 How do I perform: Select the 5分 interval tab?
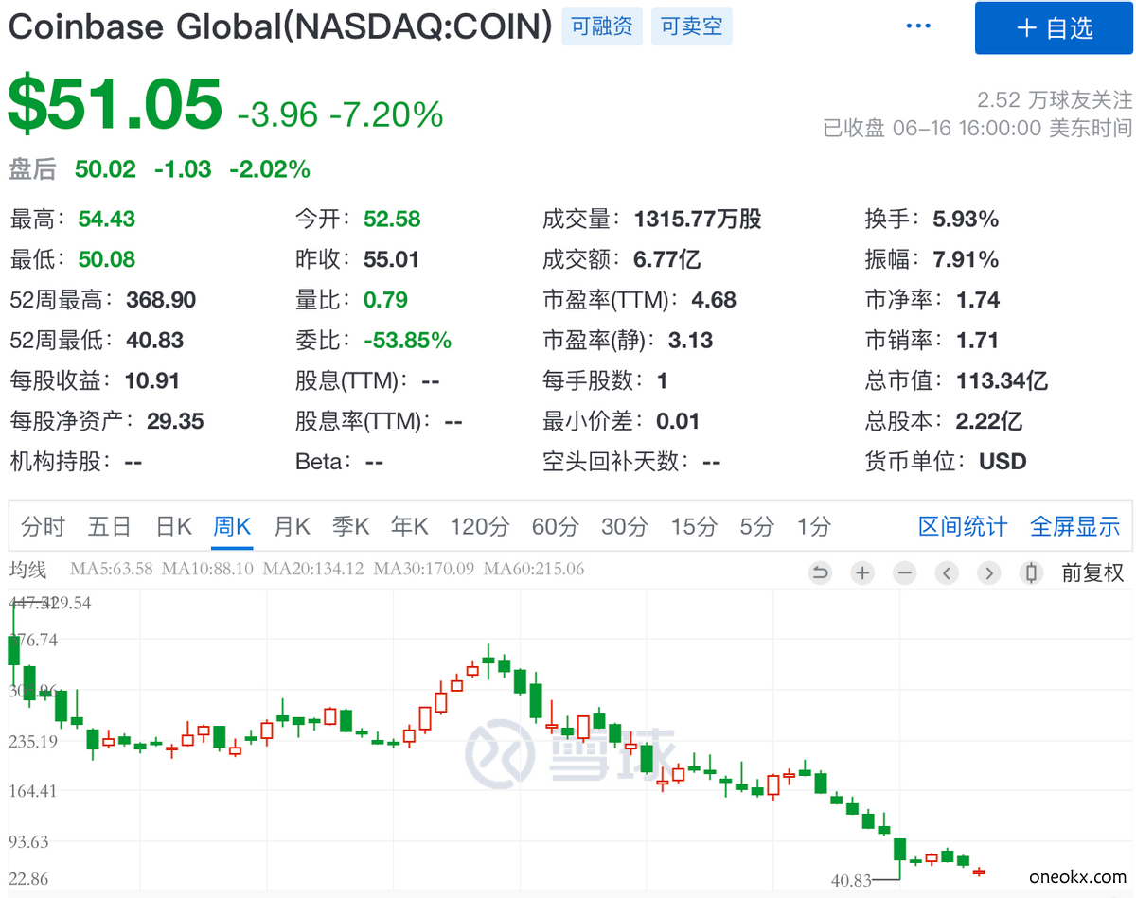[757, 526]
